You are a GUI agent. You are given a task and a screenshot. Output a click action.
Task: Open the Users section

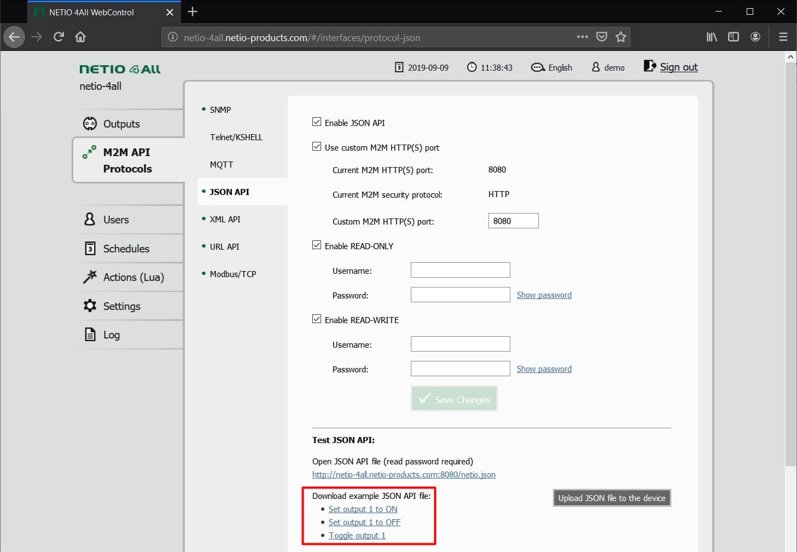coord(129,220)
